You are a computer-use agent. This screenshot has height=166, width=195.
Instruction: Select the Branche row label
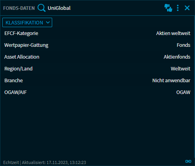click(14, 81)
